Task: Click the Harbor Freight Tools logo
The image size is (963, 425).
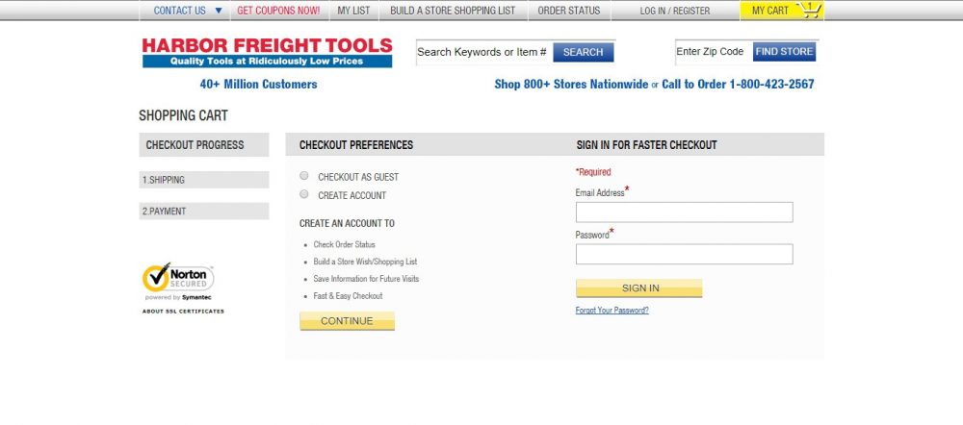Action: 267,52
